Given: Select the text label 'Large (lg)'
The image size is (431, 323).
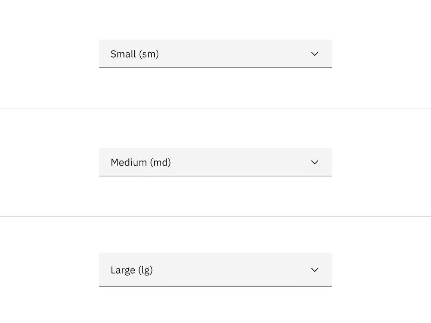Looking at the screenshot, I should tap(132, 270).
